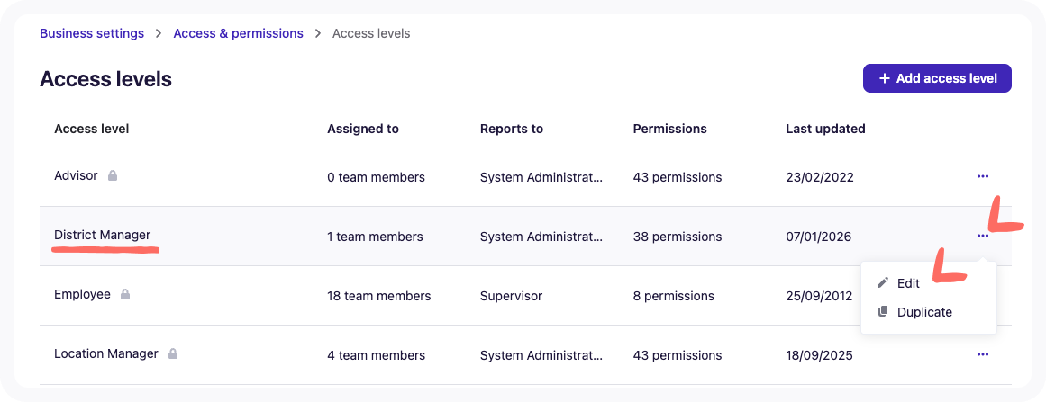The width and height of the screenshot is (1046, 402).
Task: Click the 18/09/2025 date cell
Action: [819, 355]
